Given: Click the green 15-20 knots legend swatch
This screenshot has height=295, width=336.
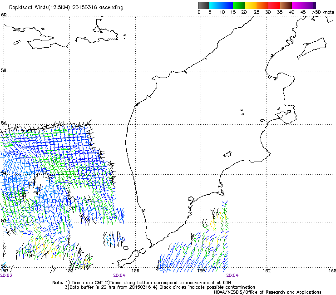Looking at the screenshot, I should (x=239, y=5).
